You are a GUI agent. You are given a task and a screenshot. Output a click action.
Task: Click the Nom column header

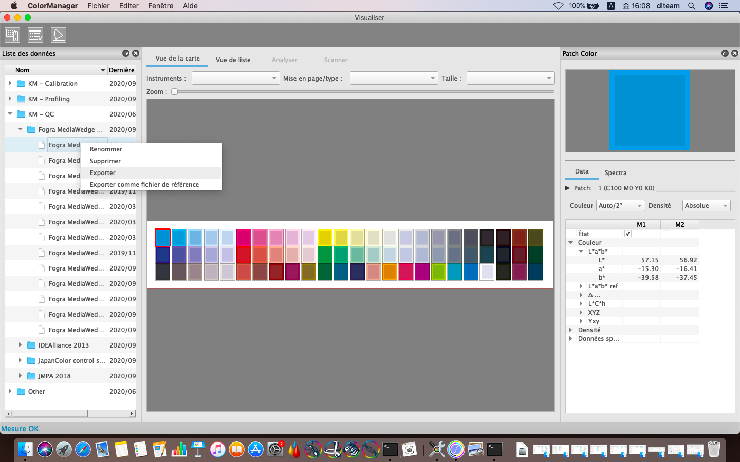tap(55, 70)
